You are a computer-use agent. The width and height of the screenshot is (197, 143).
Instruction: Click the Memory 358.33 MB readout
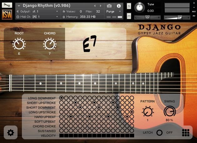point(79,17)
